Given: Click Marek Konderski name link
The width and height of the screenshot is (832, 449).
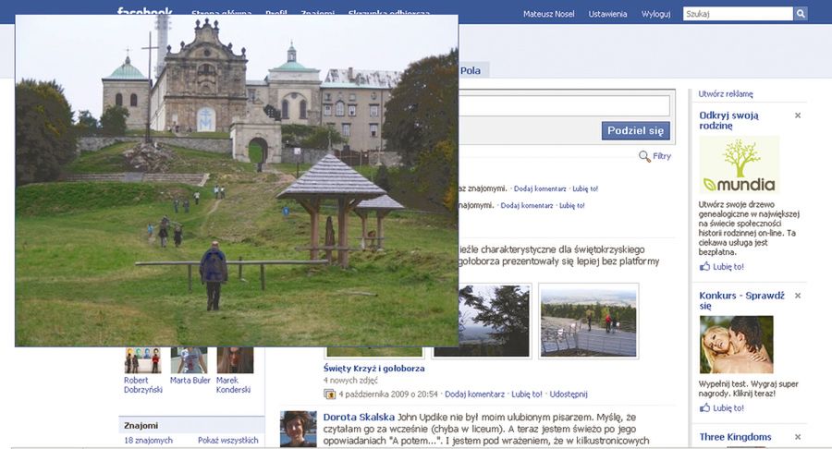Looking at the screenshot, I should [234, 385].
